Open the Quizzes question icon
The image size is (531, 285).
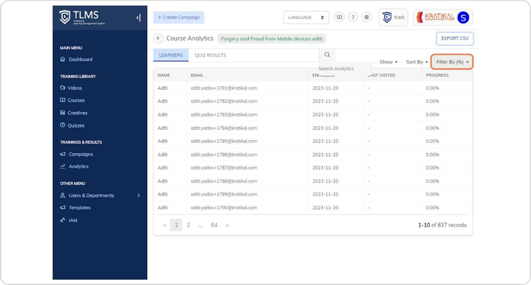[63, 125]
